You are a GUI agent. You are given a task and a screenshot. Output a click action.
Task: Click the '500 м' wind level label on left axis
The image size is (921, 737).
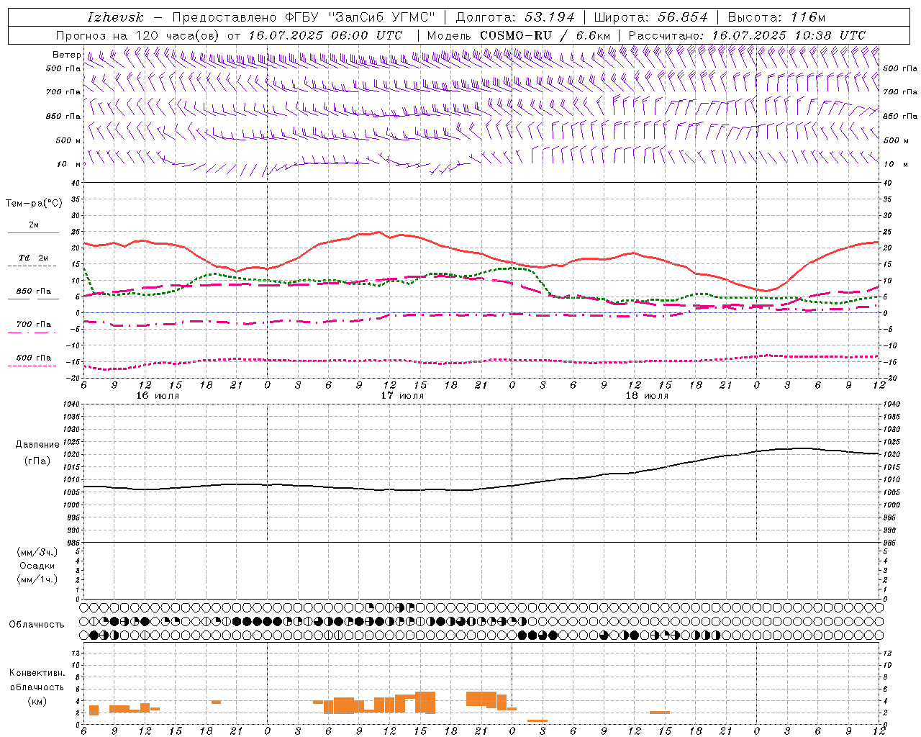click(68, 140)
